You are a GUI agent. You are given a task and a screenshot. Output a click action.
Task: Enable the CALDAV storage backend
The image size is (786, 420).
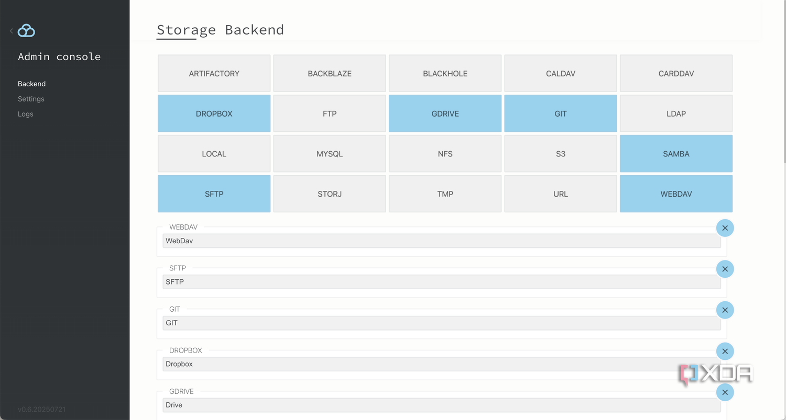(x=561, y=73)
